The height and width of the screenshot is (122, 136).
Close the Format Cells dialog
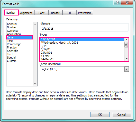point(127,3)
